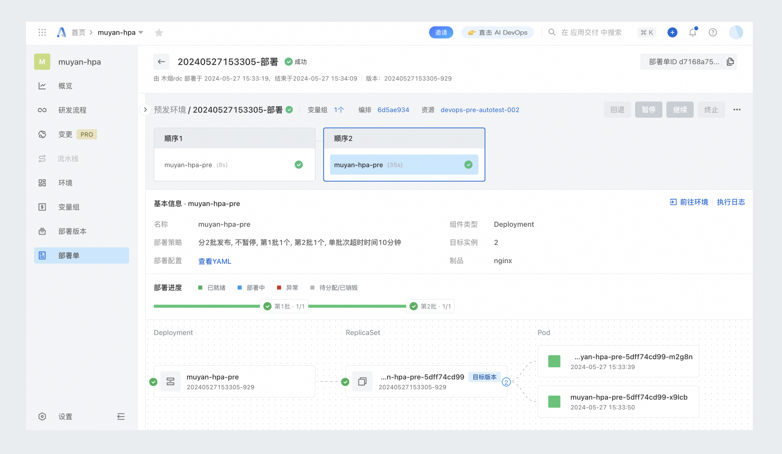Click the muyan-hpa M app badge
782x454 pixels.
click(x=42, y=62)
